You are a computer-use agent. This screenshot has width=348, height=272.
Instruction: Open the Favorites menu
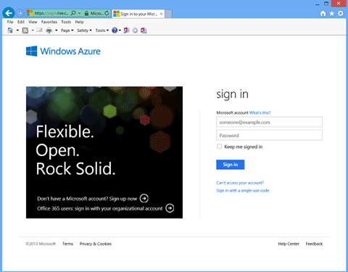pos(49,22)
